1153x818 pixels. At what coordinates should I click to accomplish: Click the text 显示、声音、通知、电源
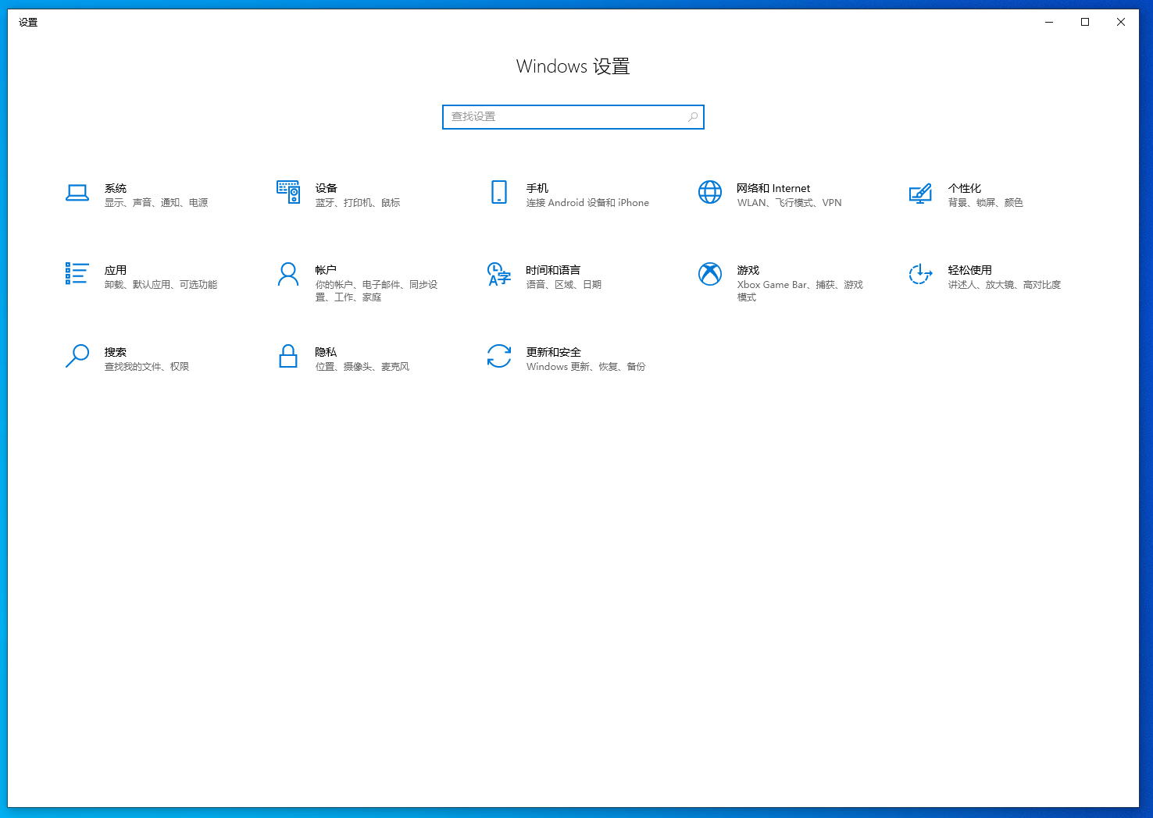click(156, 203)
